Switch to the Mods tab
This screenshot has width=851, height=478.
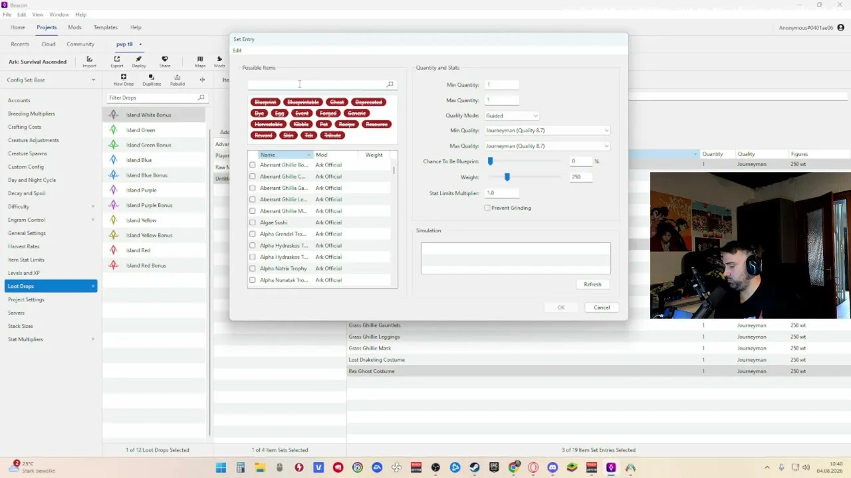(74, 27)
